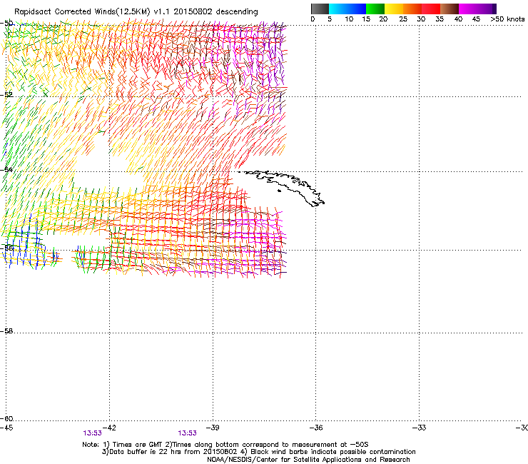Viewport: 528px width, 464px height.
Task: Click the -33 longitude axis label
Action: pyautogui.click(x=420, y=428)
